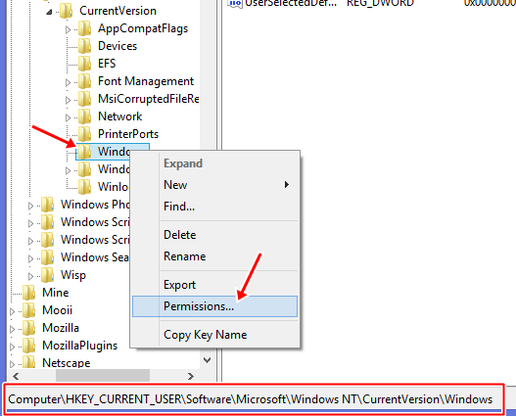Image resolution: width=516 pixels, height=417 pixels.
Task: Collapse the CurrentVersion key
Action: [x=49, y=12]
